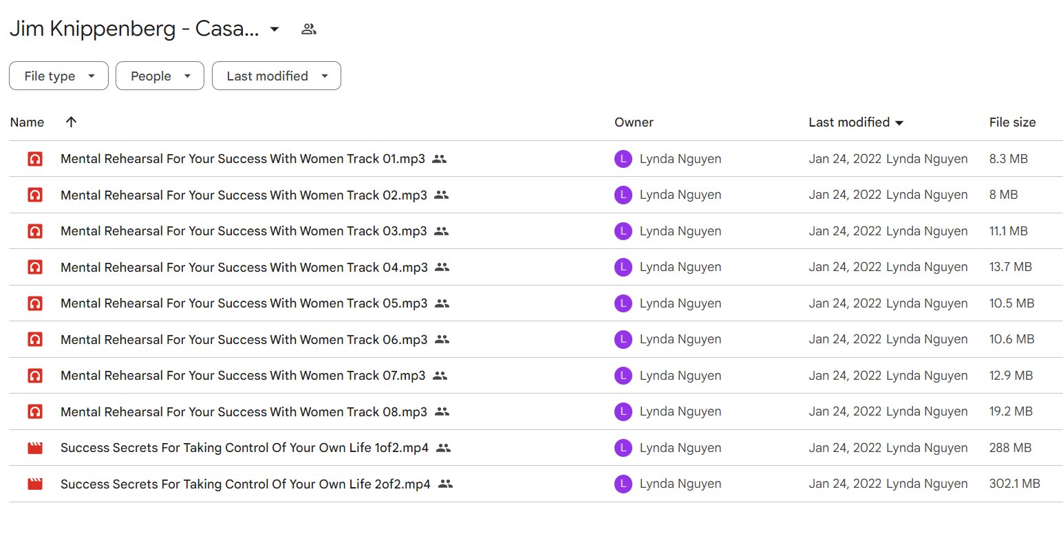This screenshot has height=547, width=1063.
Task: Click the shared icon next to Track 06.mp3
Action: [442, 339]
